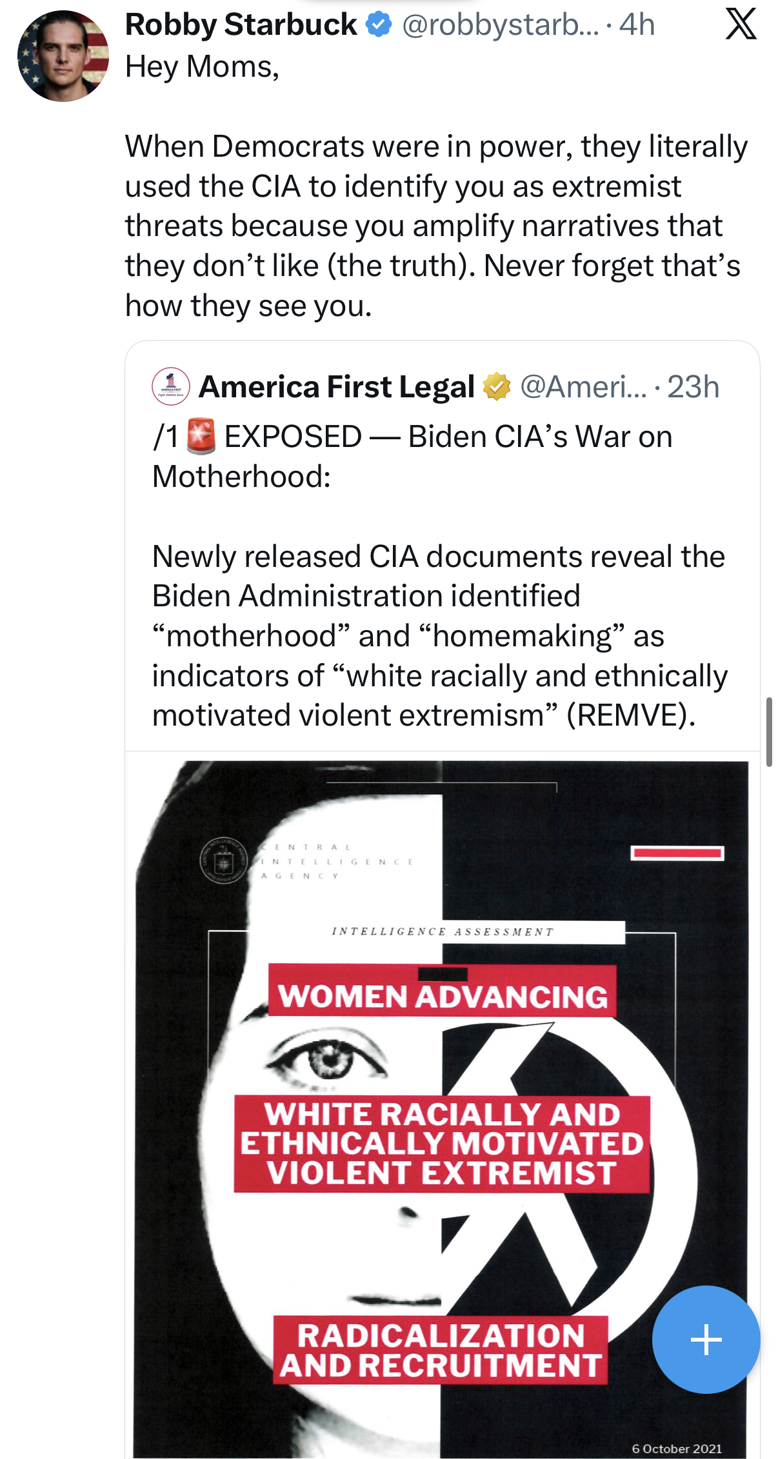This screenshot has width=778, height=1459.
Task: Select the America First Legal account name
Action: coord(336,387)
